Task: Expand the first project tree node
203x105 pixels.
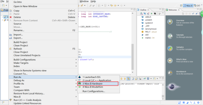Action: [2, 17]
